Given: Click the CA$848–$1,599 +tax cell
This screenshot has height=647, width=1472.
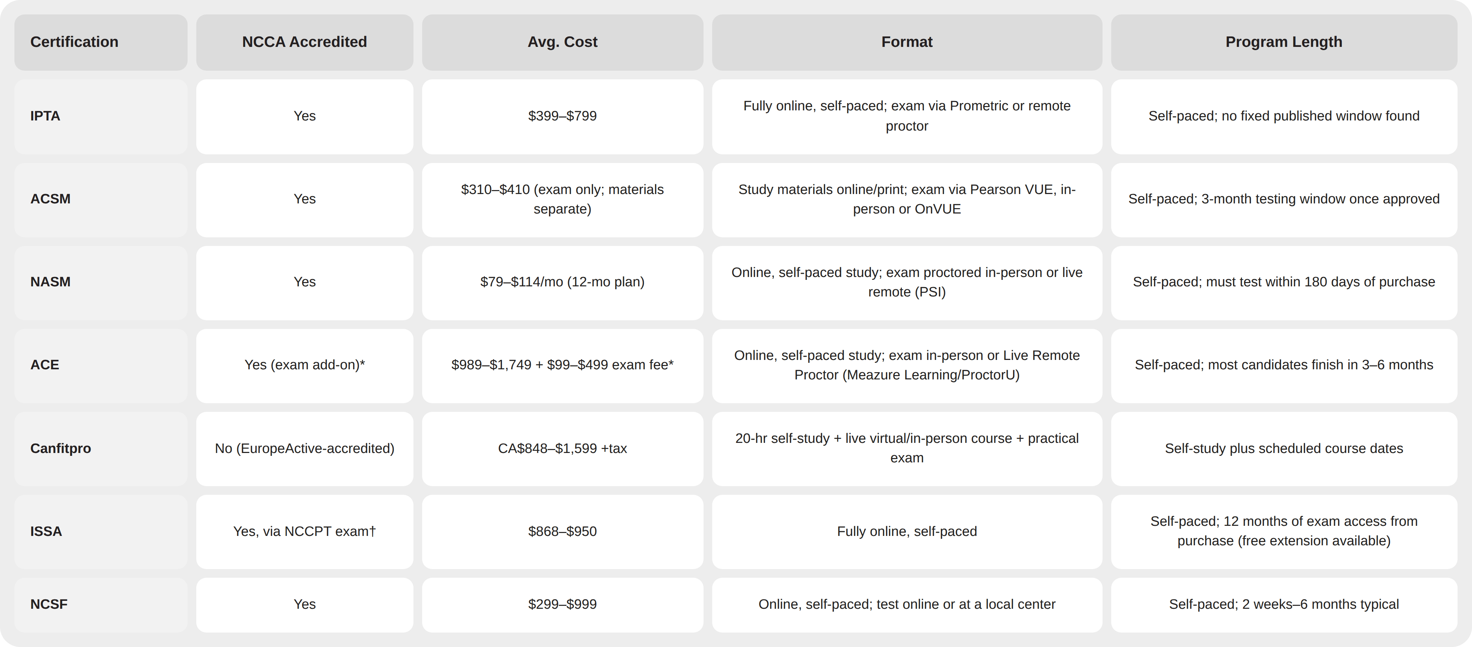Looking at the screenshot, I should coord(562,449).
